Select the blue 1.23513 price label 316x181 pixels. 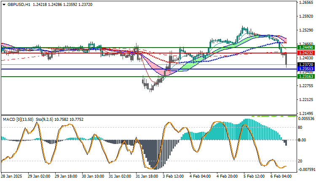click(306, 69)
